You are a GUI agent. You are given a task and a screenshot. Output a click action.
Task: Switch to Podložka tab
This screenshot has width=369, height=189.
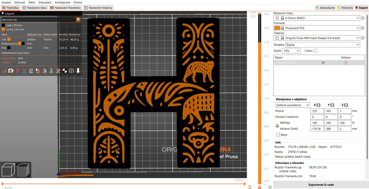click(x=10, y=8)
